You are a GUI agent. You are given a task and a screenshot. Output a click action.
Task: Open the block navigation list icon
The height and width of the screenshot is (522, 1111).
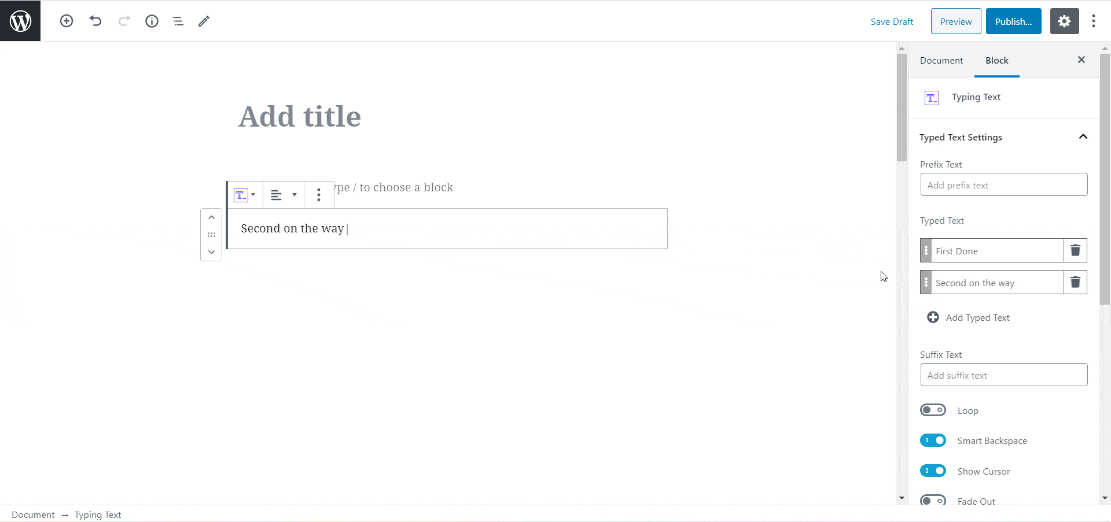[x=178, y=21]
